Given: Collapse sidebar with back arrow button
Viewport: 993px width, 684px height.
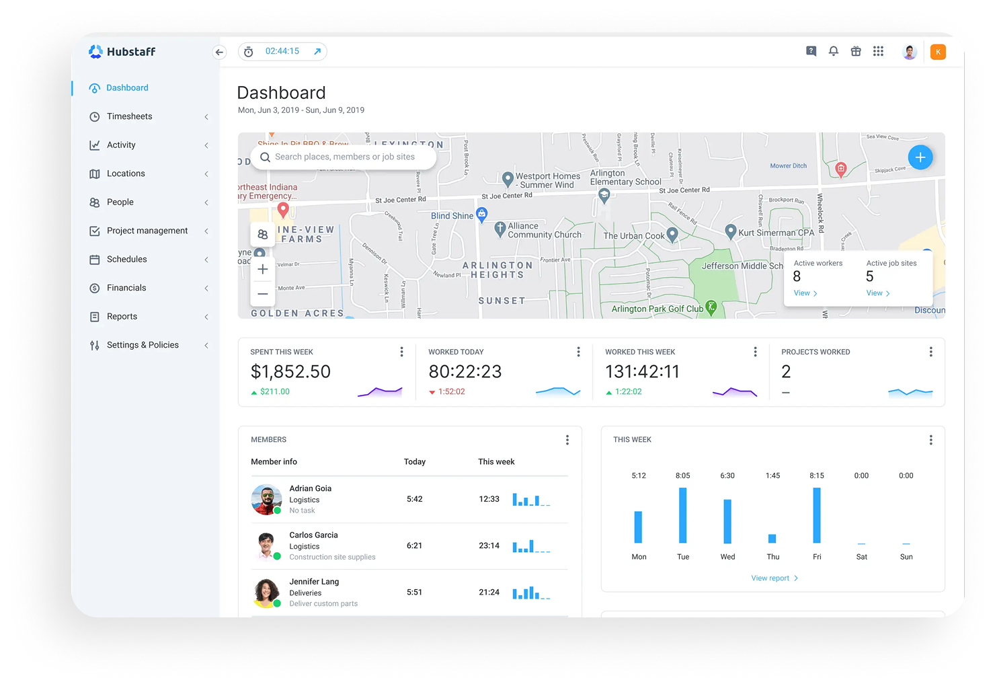Looking at the screenshot, I should point(219,52).
